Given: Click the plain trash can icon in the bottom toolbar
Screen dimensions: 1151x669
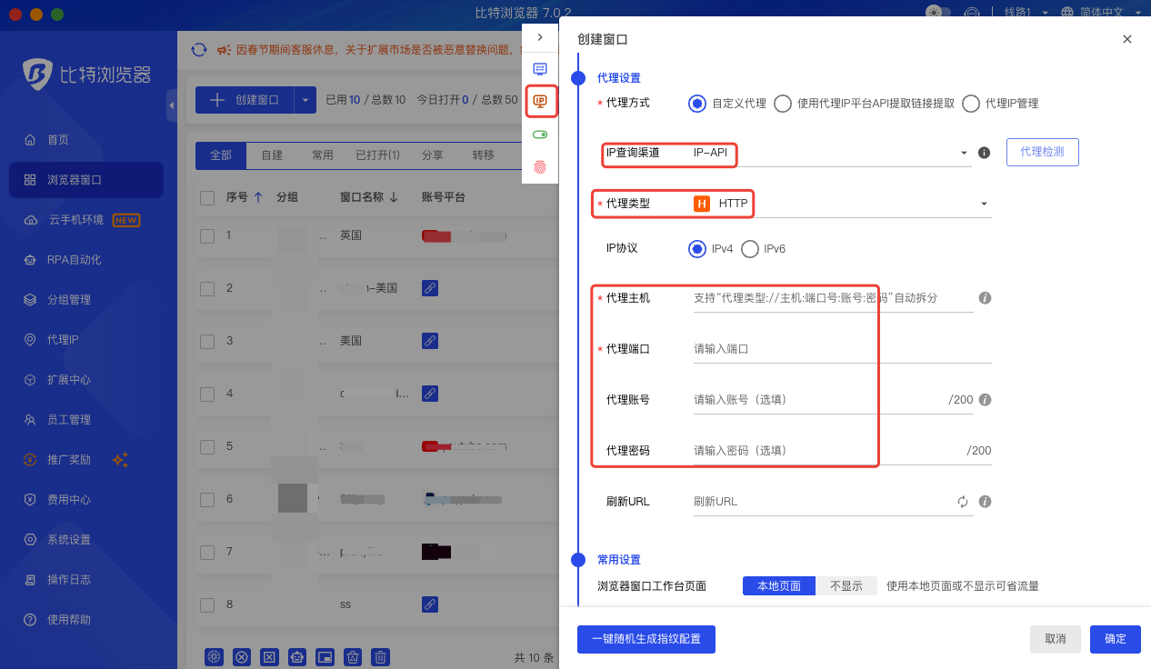Looking at the screenshot, I should [381, 657].
